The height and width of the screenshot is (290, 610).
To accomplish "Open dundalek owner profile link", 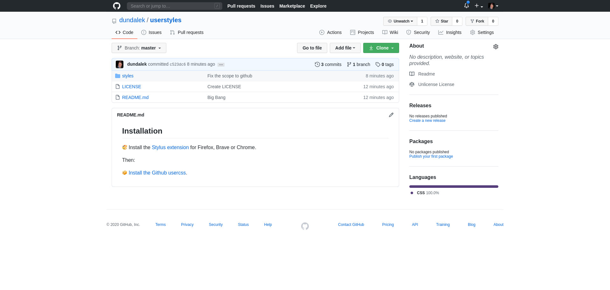I will (x=132, y=20).
